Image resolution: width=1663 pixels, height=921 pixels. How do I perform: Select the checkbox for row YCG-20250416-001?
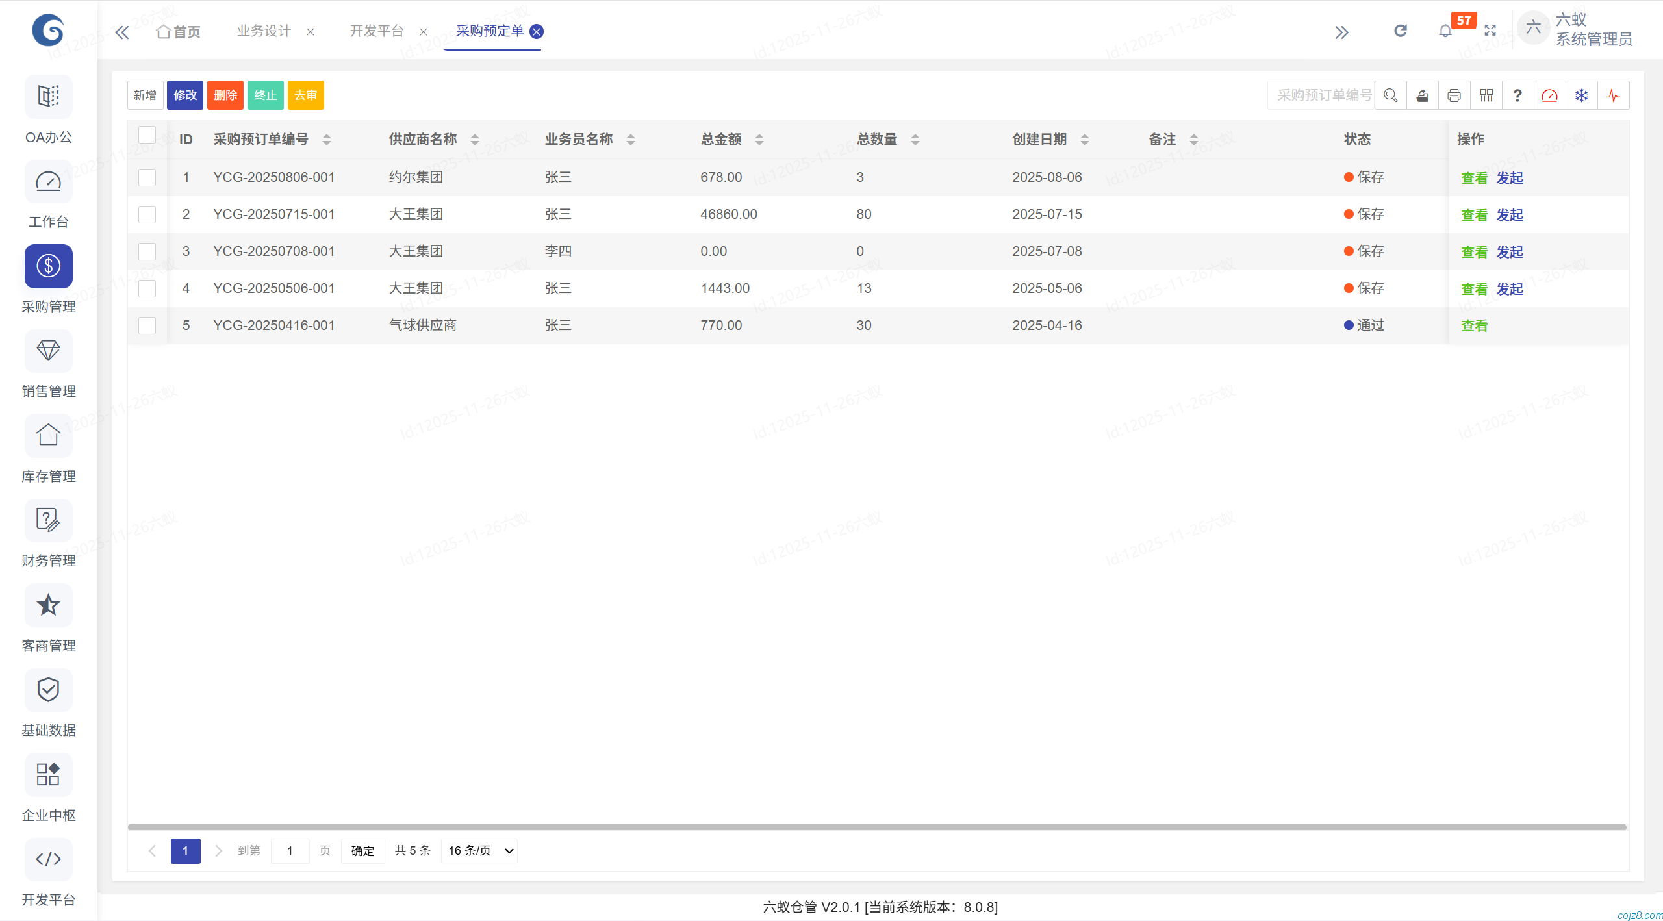coord(147,325)
